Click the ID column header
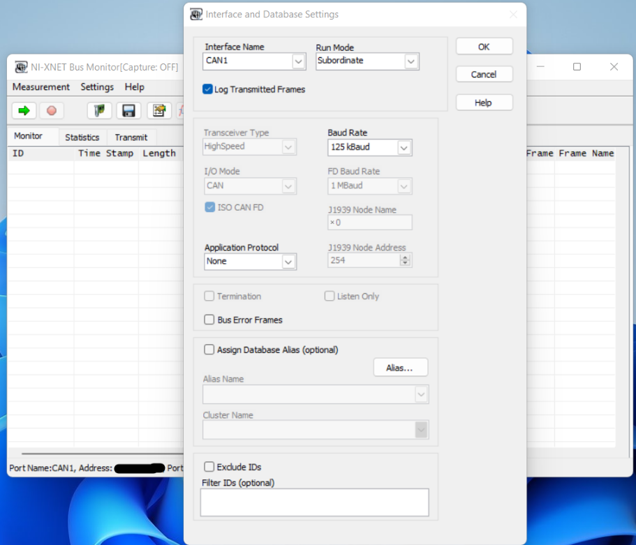 (x=40, y=154)
